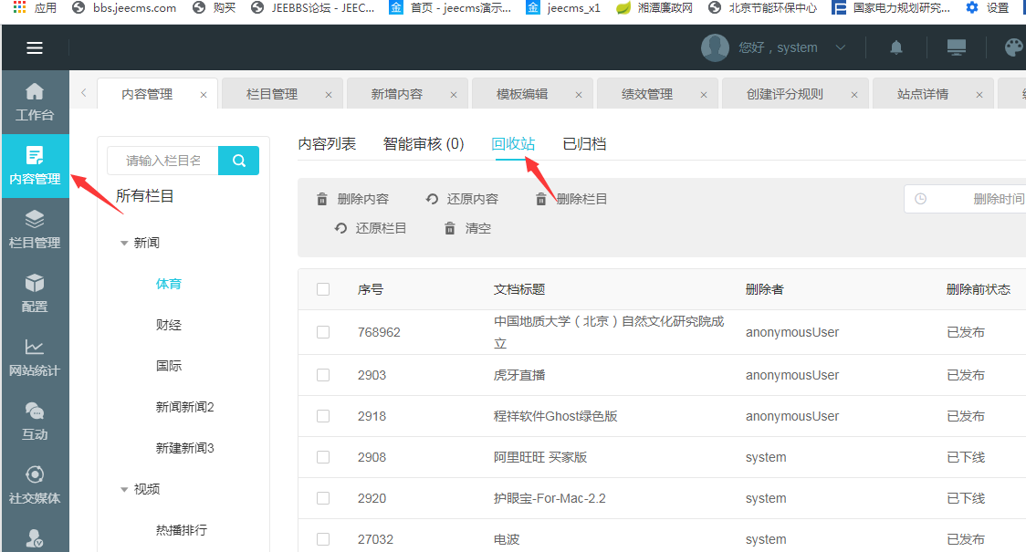Click the notification bell icon
The width and height of the screenshot is (1026, 552).
click(896, 47)
